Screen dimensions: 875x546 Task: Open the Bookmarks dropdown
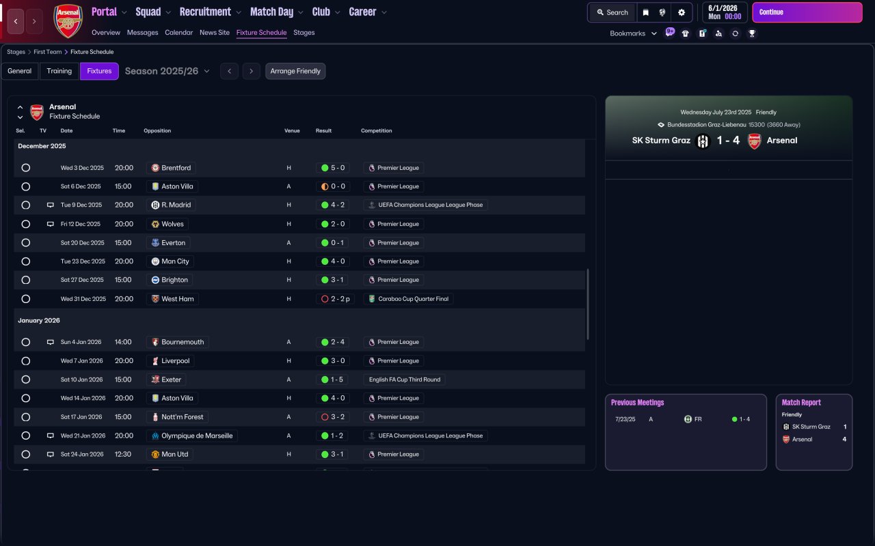click(x=634, y=33)
